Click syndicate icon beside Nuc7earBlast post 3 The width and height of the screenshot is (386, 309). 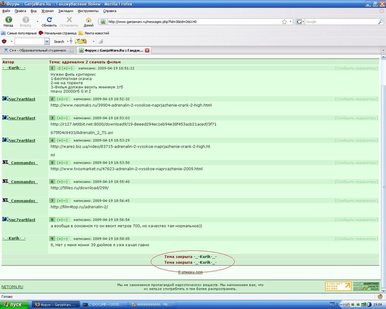(x=5, y=118)
